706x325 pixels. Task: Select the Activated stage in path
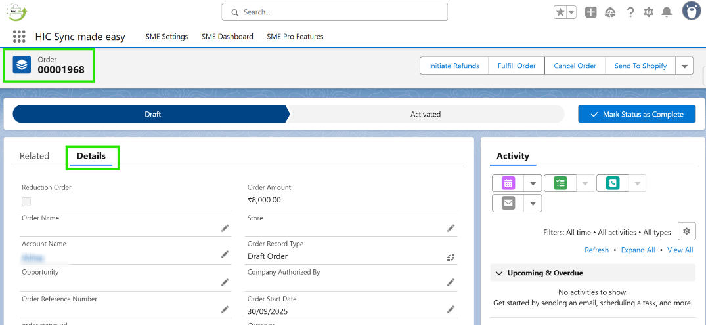click(426, 114)
